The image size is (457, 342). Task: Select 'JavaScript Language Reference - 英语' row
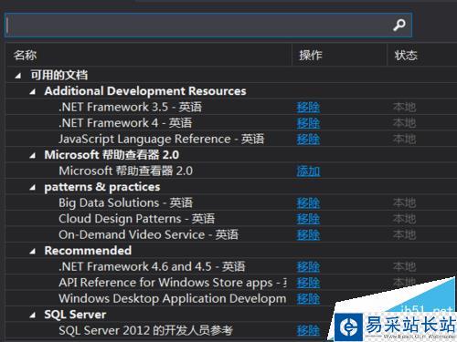click(x=161, y=140)
